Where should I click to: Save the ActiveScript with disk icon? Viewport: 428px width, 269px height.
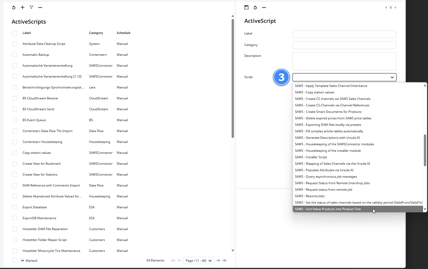(246, 7)
